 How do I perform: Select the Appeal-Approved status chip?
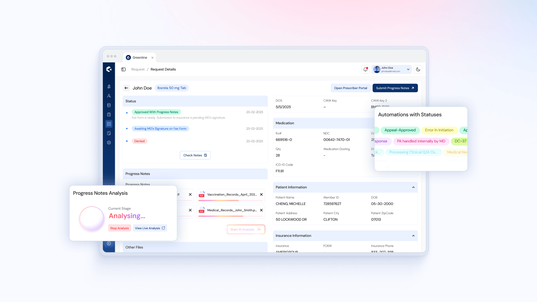[x=400, y=130]
